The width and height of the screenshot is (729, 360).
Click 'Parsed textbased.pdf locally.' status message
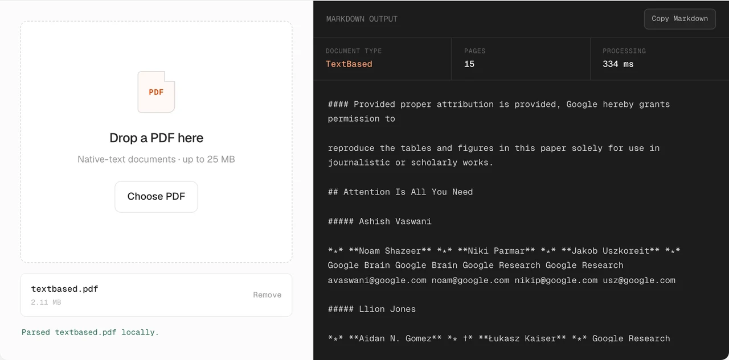coord(90,332)
